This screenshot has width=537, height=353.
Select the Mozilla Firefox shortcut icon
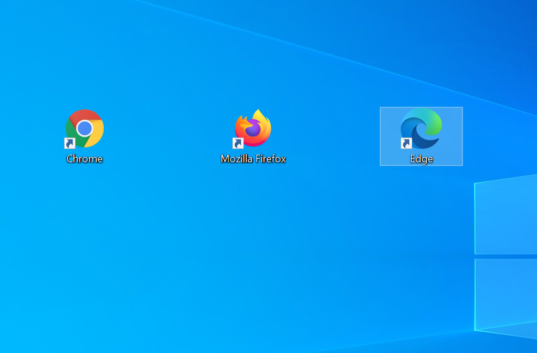[x=252, y=128]
